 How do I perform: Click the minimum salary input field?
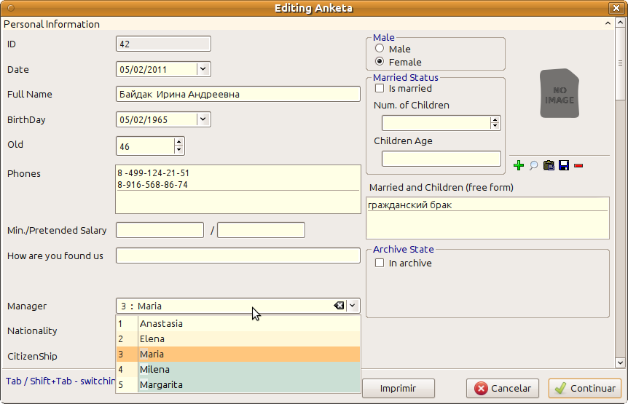[160, 230]
